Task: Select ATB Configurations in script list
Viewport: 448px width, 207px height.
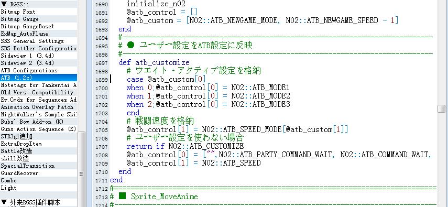Action: point(39,70)
